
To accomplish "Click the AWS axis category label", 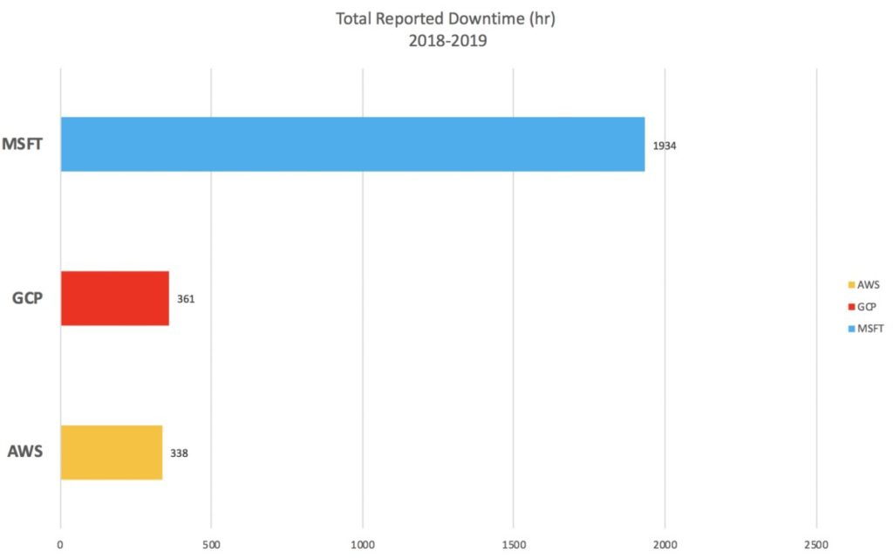I will point(24,452).
